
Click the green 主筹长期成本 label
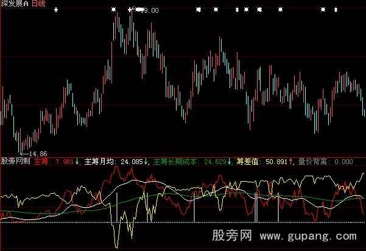175,162
